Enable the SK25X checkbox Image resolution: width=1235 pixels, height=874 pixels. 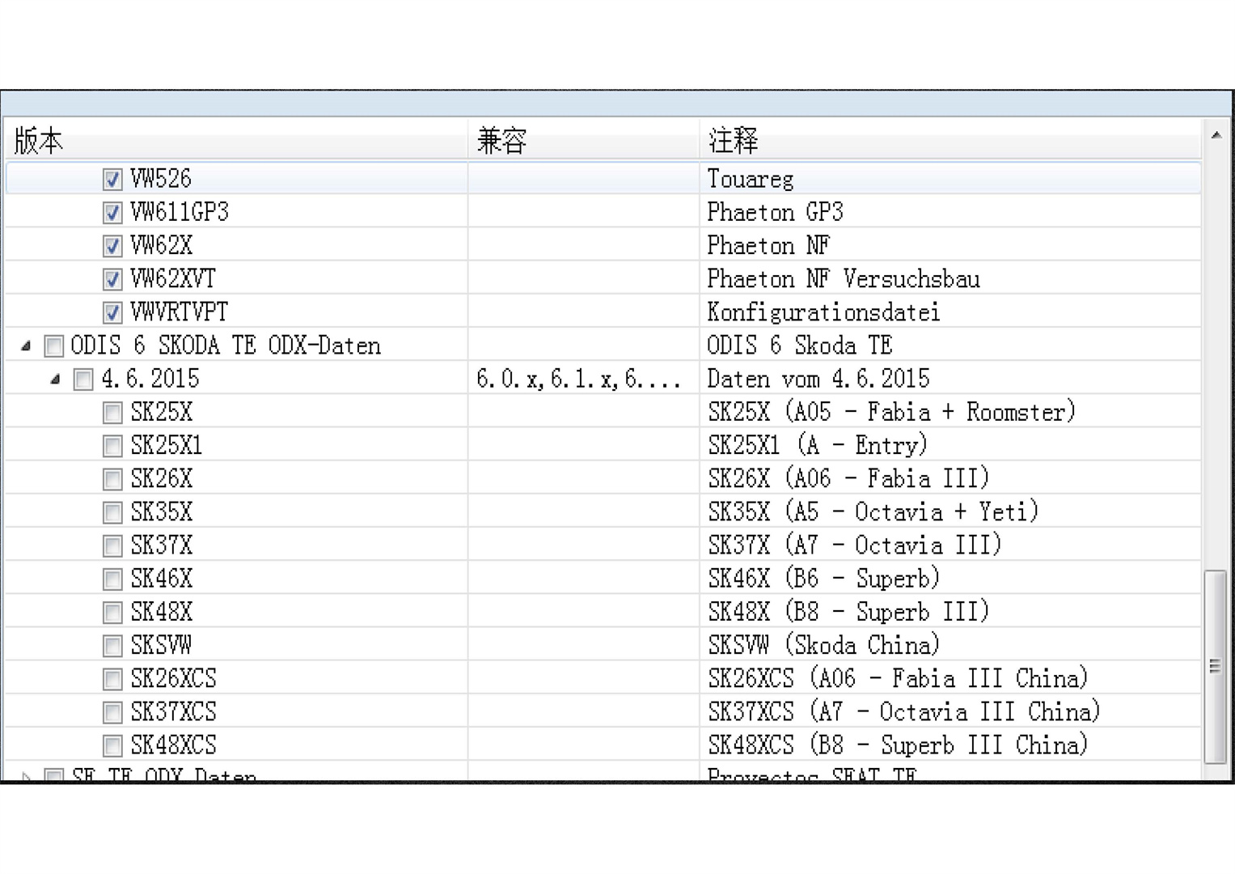[112, 413]
